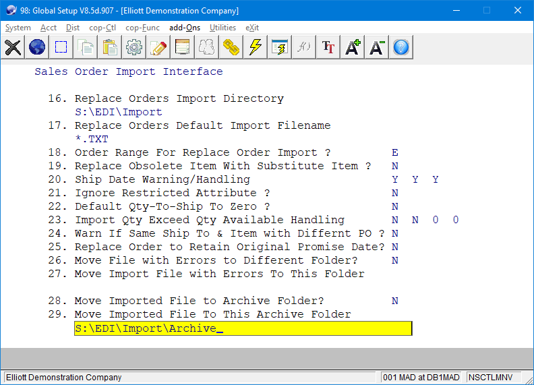This screenshot has width=534, height=385.
Task: Click the black X cancel toolbar icon
Action: [x=13, y=47]
